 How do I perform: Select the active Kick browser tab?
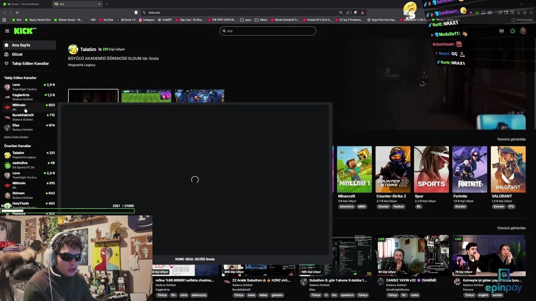77,4
